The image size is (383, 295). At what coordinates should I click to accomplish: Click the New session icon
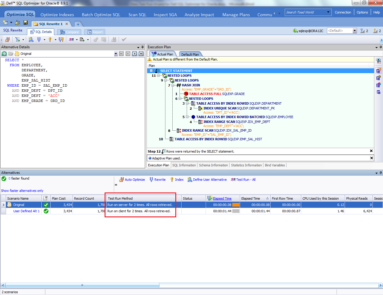(x=5, y=23)
